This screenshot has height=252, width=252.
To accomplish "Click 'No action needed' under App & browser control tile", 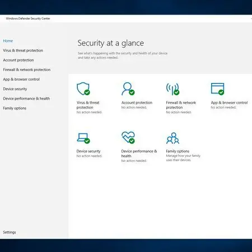I will pyautogui.click(x=223, y=108).
